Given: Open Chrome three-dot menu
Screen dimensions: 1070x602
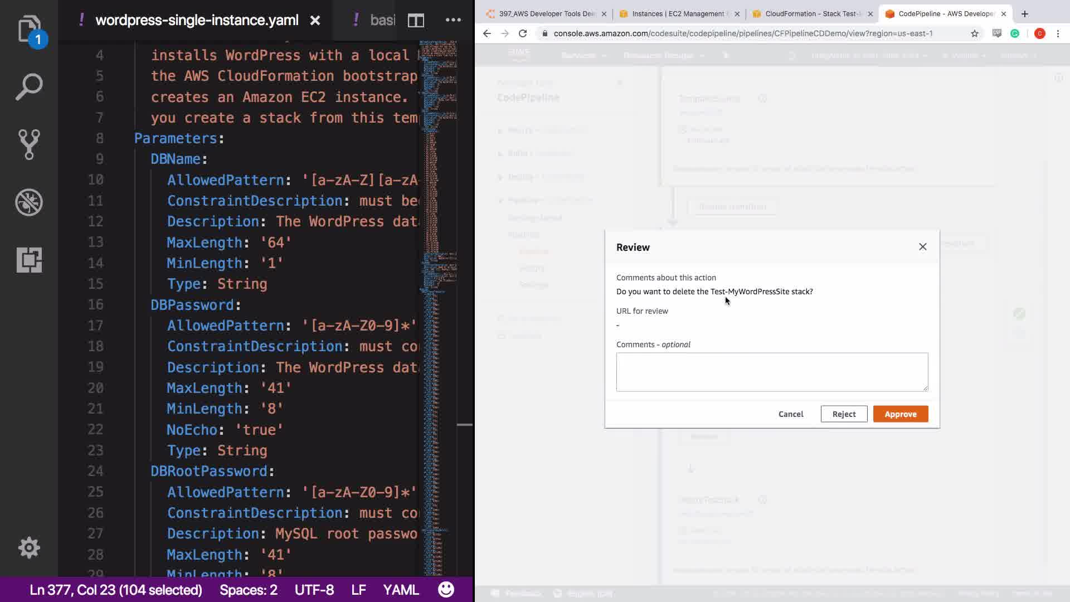Looking at the screenshot, I should coord(1058,33).
